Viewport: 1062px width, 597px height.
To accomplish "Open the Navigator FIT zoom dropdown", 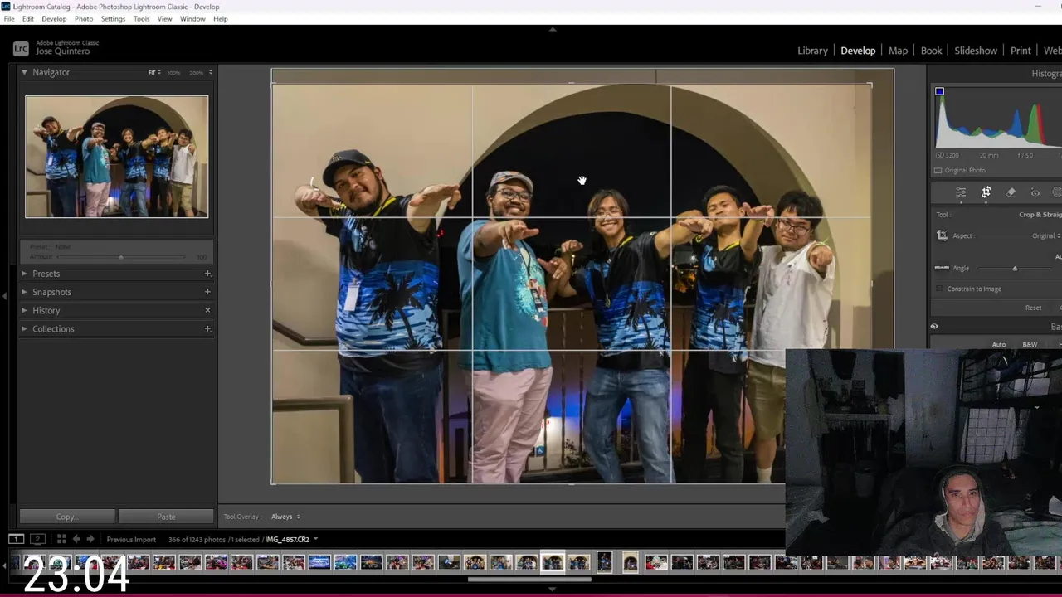I will (x=154, y=73).
